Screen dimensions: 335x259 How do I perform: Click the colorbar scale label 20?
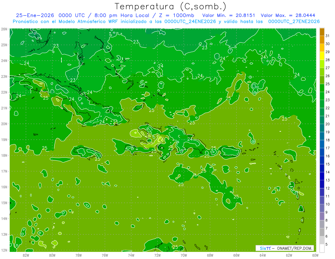coord(328,124)
